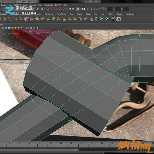Click the purple cube subdiv proxy icon

(26, 19)
